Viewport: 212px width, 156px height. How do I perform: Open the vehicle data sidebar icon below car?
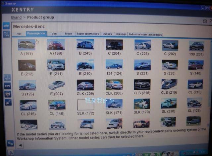click(x=6, y=34)
